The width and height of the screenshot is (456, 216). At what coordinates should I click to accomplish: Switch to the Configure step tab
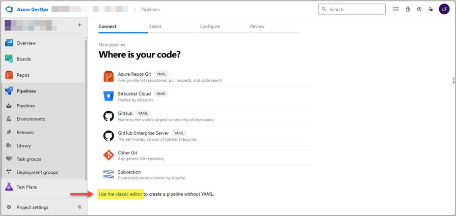pos(209,26)
